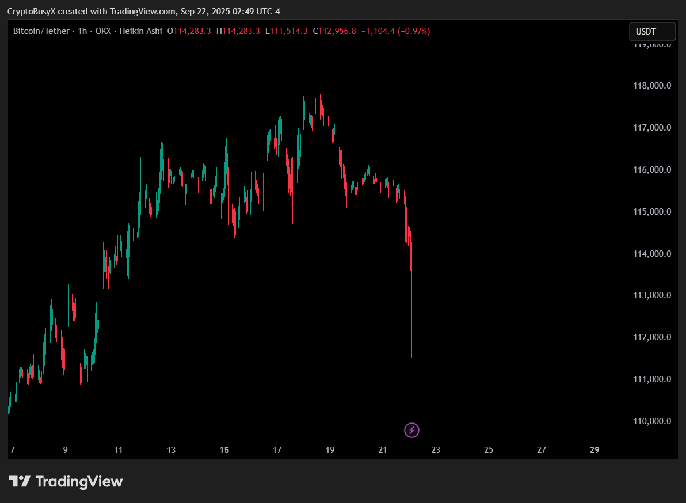Click the purple lightning bolt event icon
This screenshot has width=686, height=503.
coord(411,430)
